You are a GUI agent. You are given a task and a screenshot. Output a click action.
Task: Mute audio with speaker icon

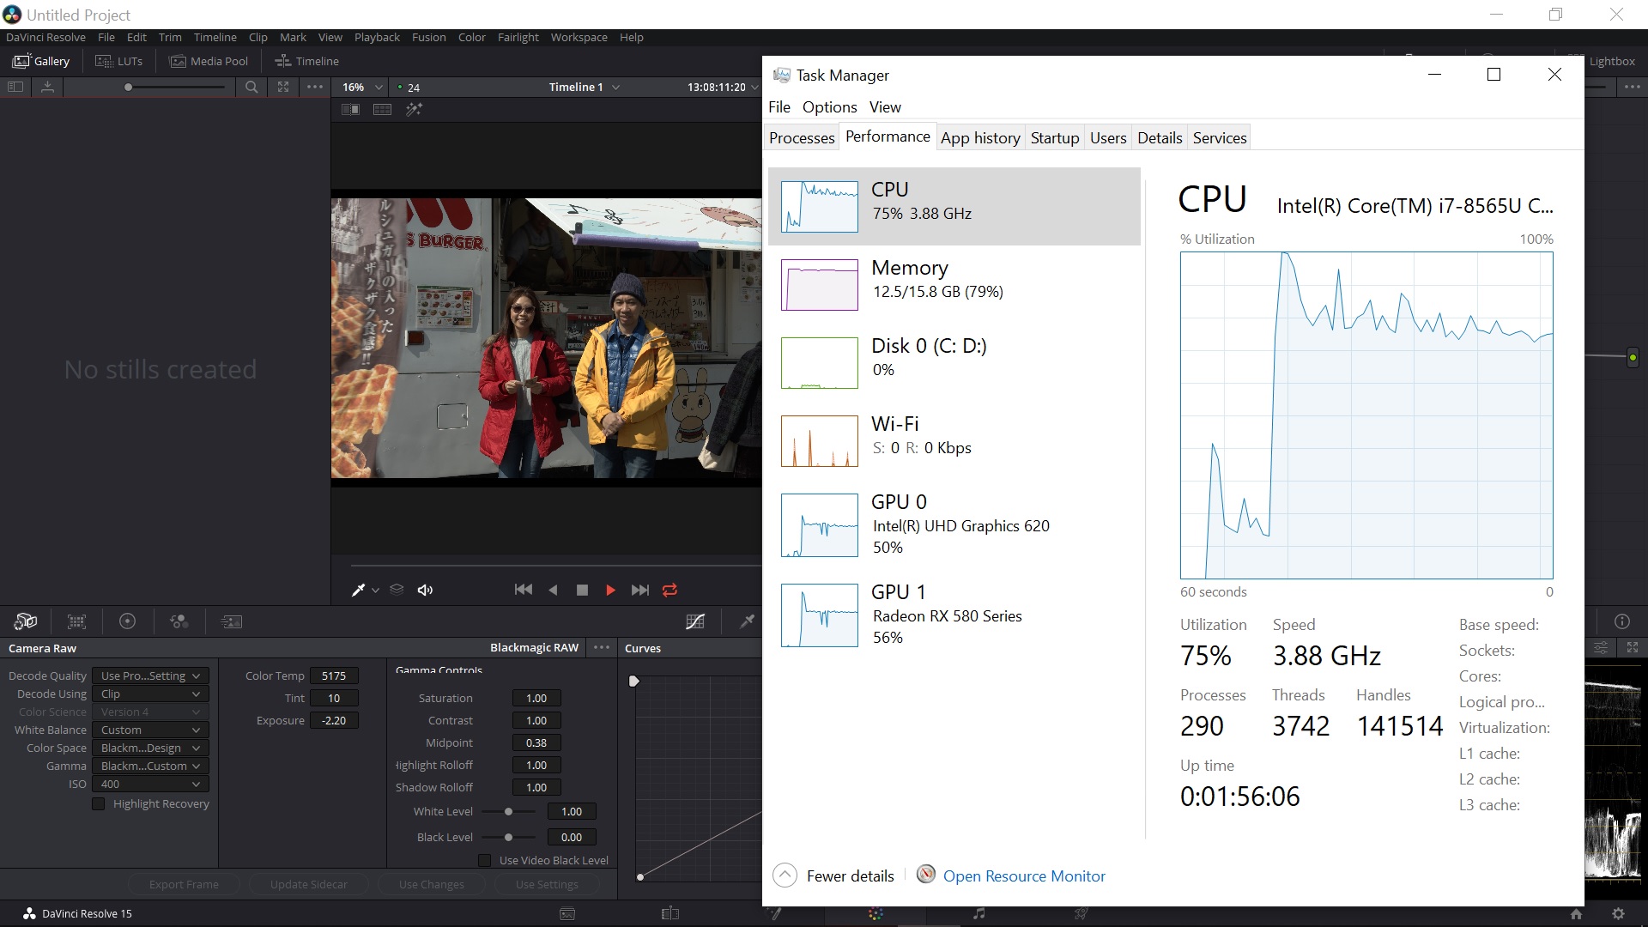[425, 590]
